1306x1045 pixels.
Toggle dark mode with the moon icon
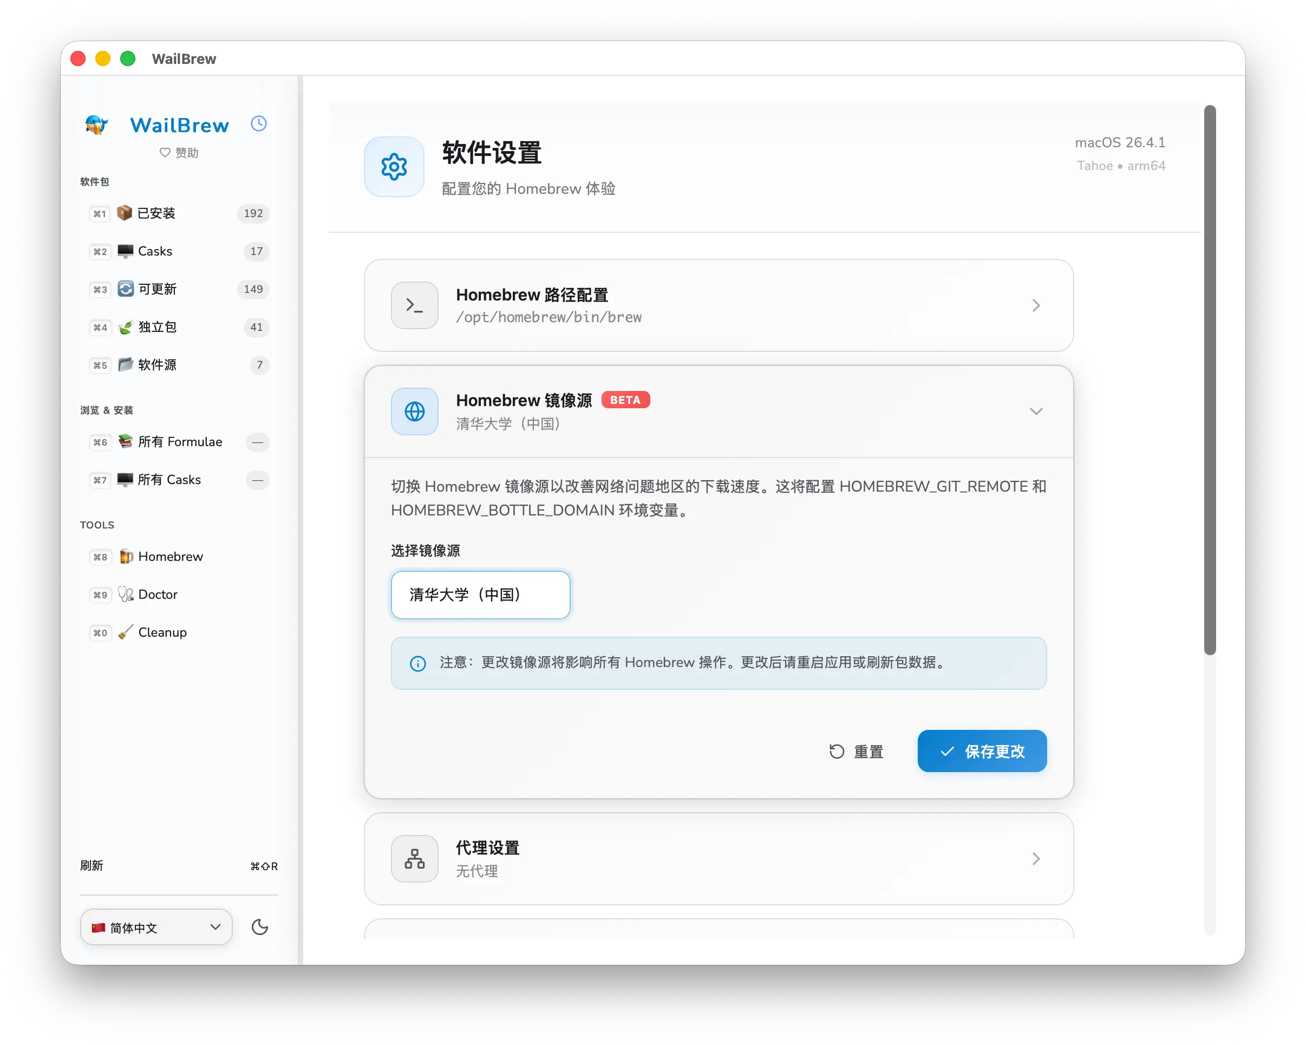259,927
